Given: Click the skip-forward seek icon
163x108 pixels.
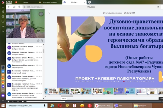Looking at the screenshot, I should pyautogui.click(x=18, y=101).
